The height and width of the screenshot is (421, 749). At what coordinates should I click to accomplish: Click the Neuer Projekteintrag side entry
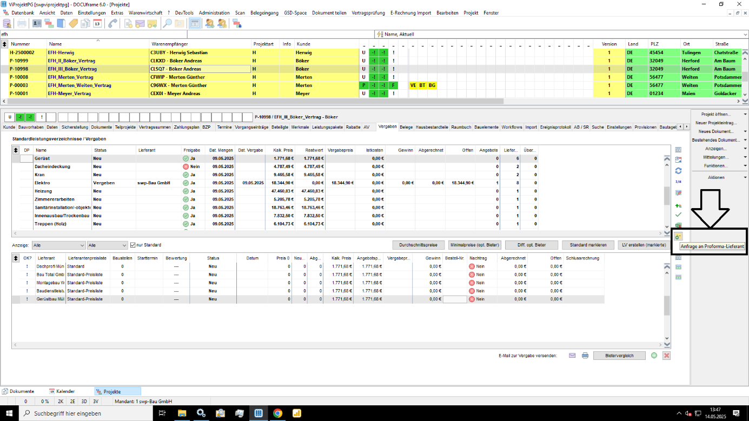(x=716, y=123)
